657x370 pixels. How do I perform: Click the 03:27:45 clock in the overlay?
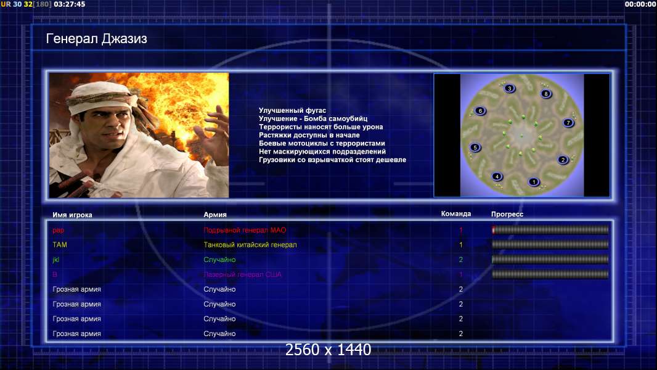click(x=69, y=4)
